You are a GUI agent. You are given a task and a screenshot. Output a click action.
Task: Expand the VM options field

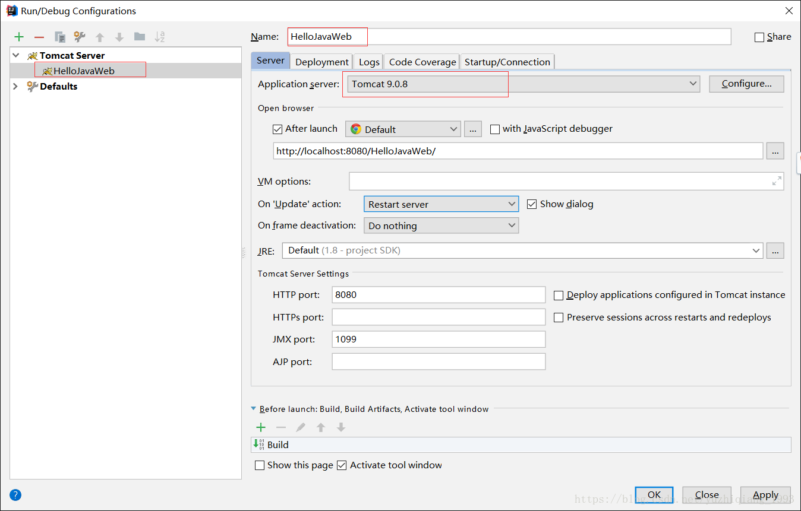pos(777,181)
